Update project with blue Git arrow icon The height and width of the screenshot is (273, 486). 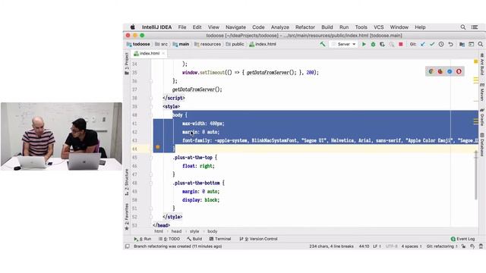422,44
